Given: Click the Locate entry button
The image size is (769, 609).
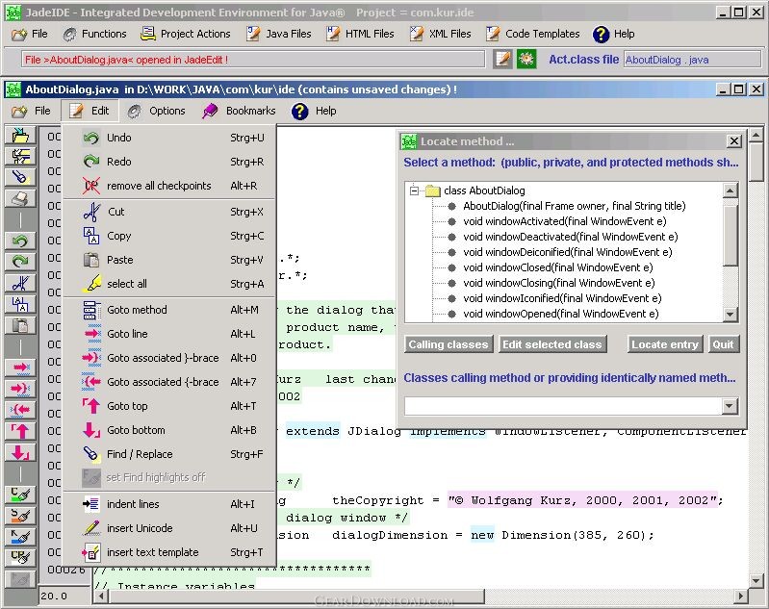Looking at the screenshot, I should pyautogui.click(x=665, y=344).
